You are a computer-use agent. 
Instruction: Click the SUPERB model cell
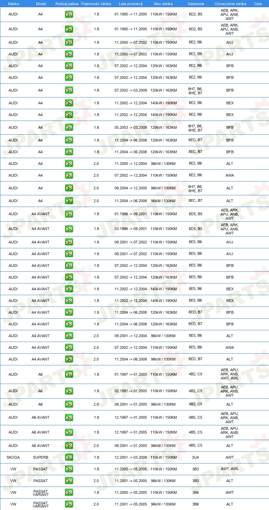41,457
